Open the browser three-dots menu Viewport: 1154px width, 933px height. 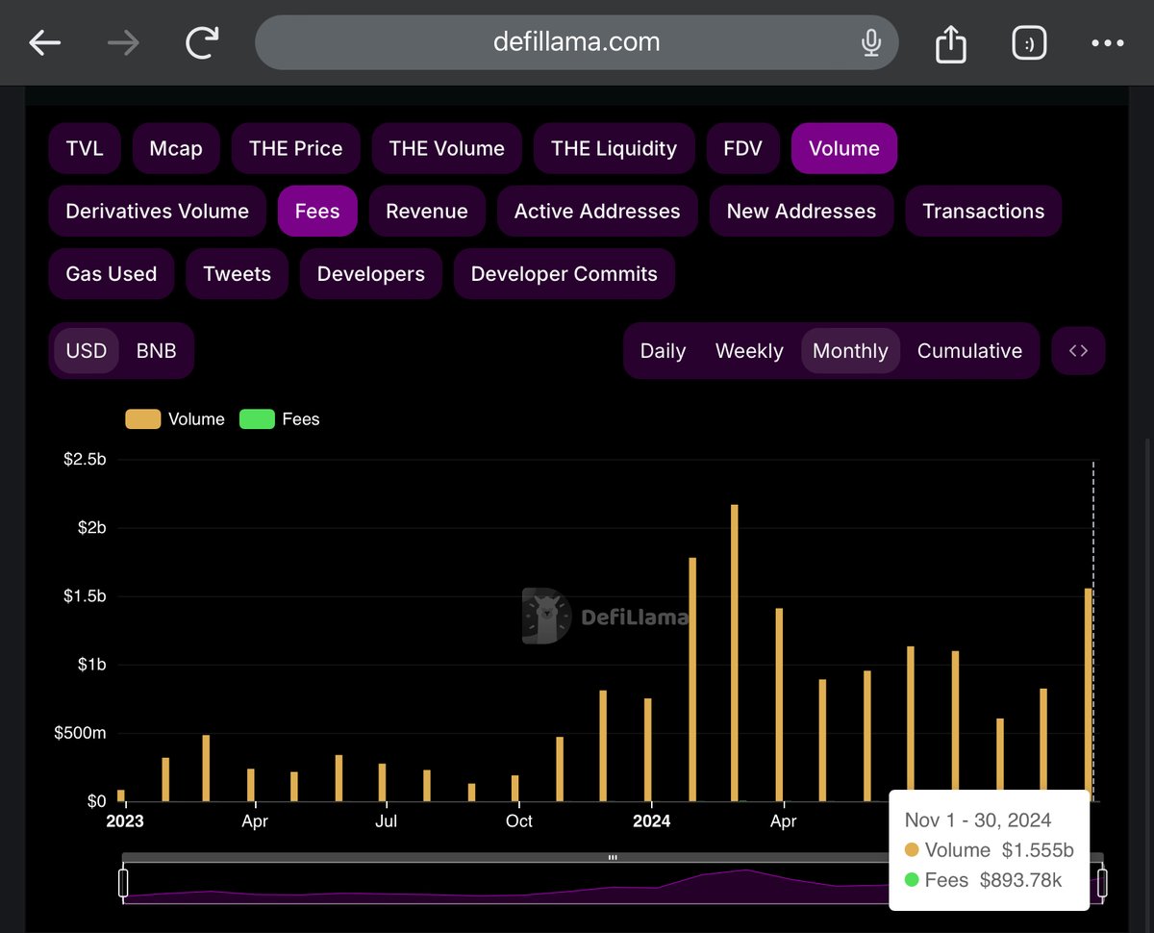coord(1107,43)
